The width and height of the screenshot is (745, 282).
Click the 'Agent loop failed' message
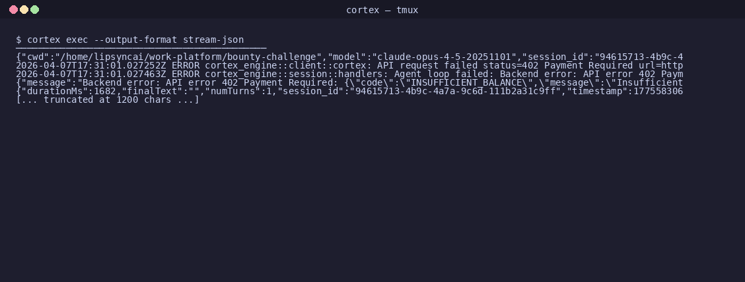441,74
